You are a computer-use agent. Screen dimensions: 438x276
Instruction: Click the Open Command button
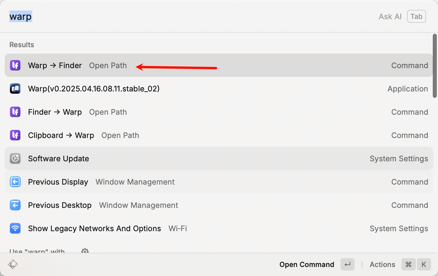click(307, 264)
